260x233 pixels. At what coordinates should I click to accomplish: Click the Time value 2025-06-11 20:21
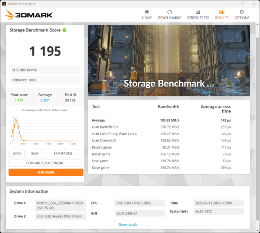pyautogui.click(x=218, y=203)
